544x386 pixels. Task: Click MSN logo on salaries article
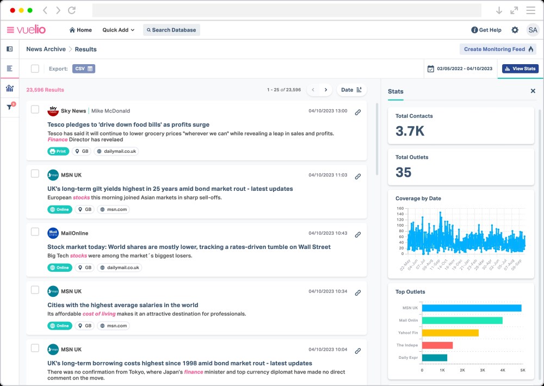53,291
